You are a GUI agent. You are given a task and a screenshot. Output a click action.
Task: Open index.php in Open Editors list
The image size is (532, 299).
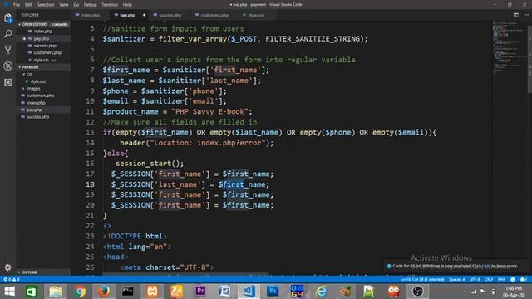tap(42, 32)
